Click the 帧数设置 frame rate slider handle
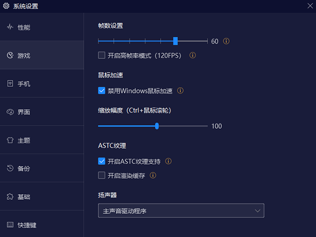The width and height of the screenshot is (316, 237). 175,41
